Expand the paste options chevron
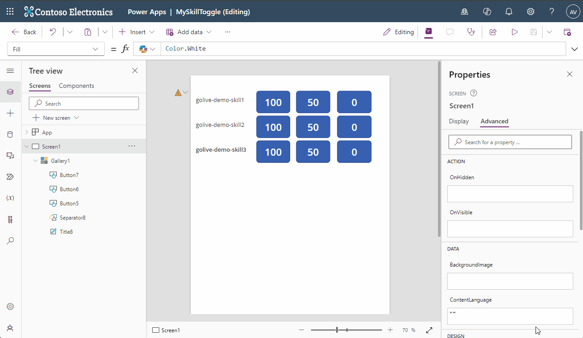The width and height of the screenshot is (583, 338). tap(105, 32)
